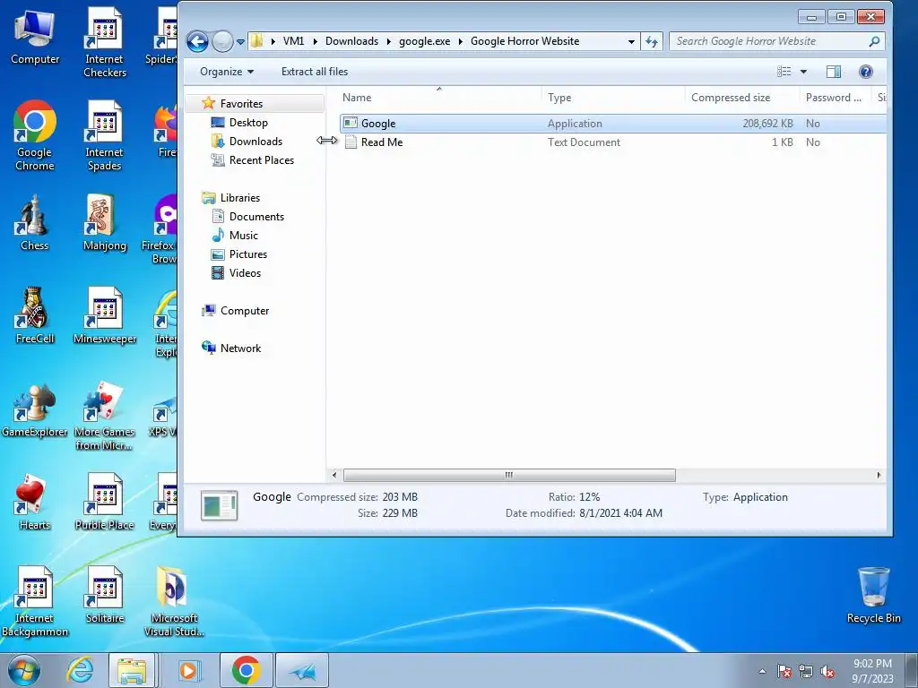Select Minesweeper desktop shortcut

(105, 315)
